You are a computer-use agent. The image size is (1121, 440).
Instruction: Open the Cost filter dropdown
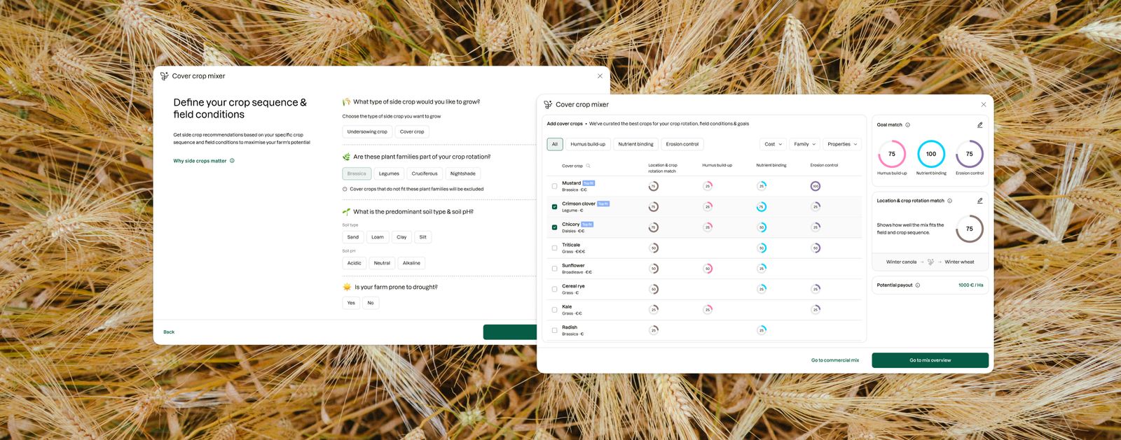[x=773, y=144]
